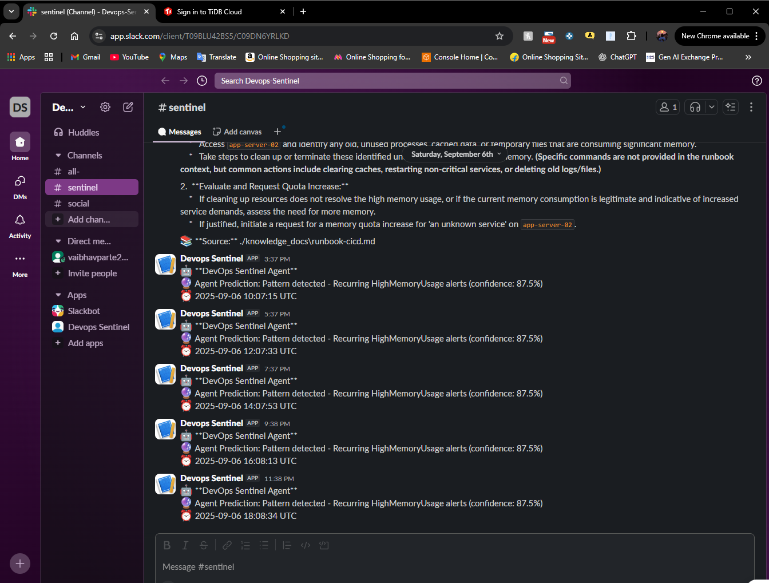Compose a new message

128,107
